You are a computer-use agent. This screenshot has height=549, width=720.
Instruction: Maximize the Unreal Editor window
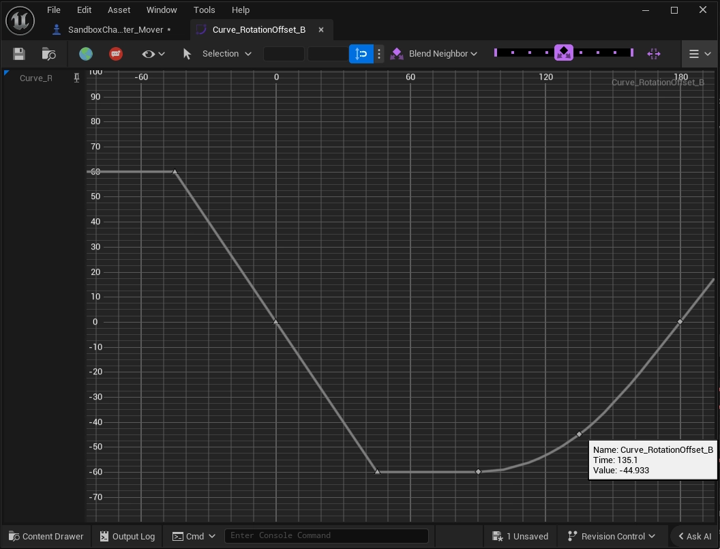[x=674, y=10]
